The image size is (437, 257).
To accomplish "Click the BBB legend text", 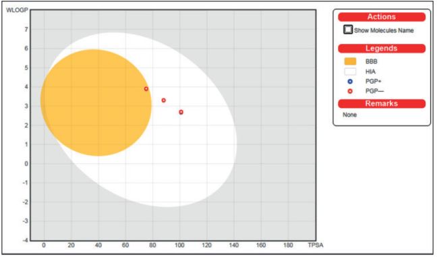I will (371, 61).
